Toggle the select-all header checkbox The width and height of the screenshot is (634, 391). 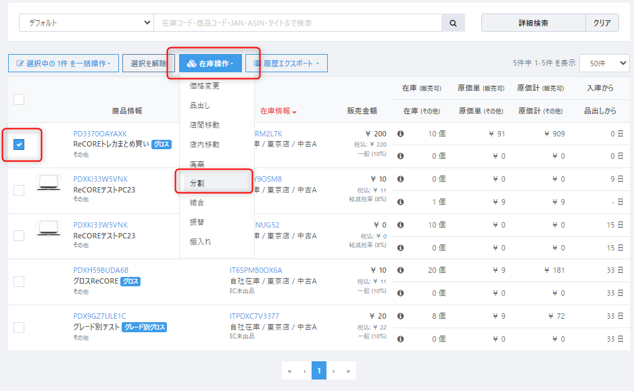tap(19, 99)
